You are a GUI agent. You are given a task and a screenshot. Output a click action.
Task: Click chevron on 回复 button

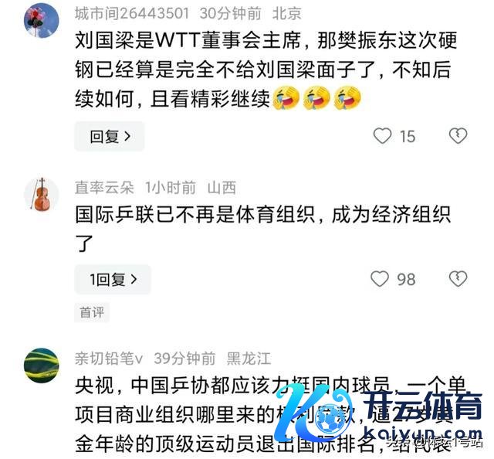point(127,136)
